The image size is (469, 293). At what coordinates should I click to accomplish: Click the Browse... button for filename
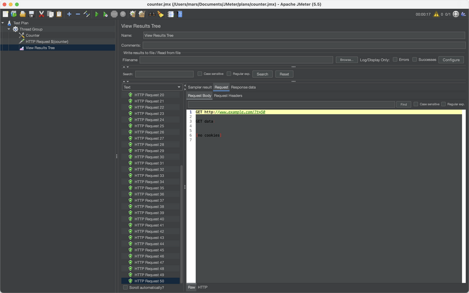pyautogui.click(x=347, y=60)
